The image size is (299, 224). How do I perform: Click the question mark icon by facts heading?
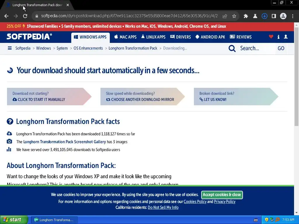click(10, 121)
